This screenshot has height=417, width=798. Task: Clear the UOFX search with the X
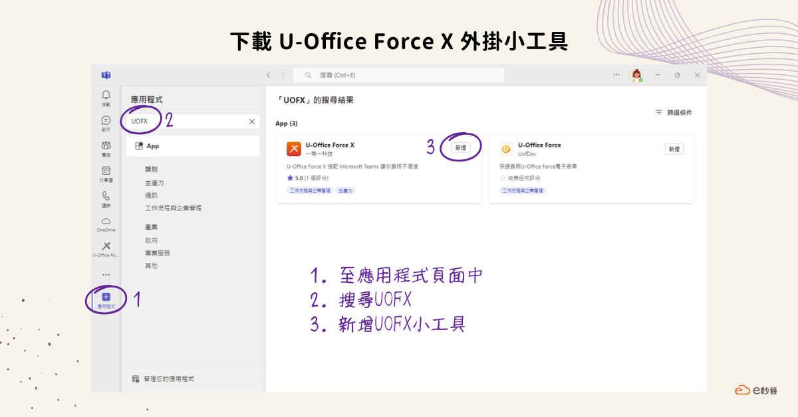tap(252, 122)
